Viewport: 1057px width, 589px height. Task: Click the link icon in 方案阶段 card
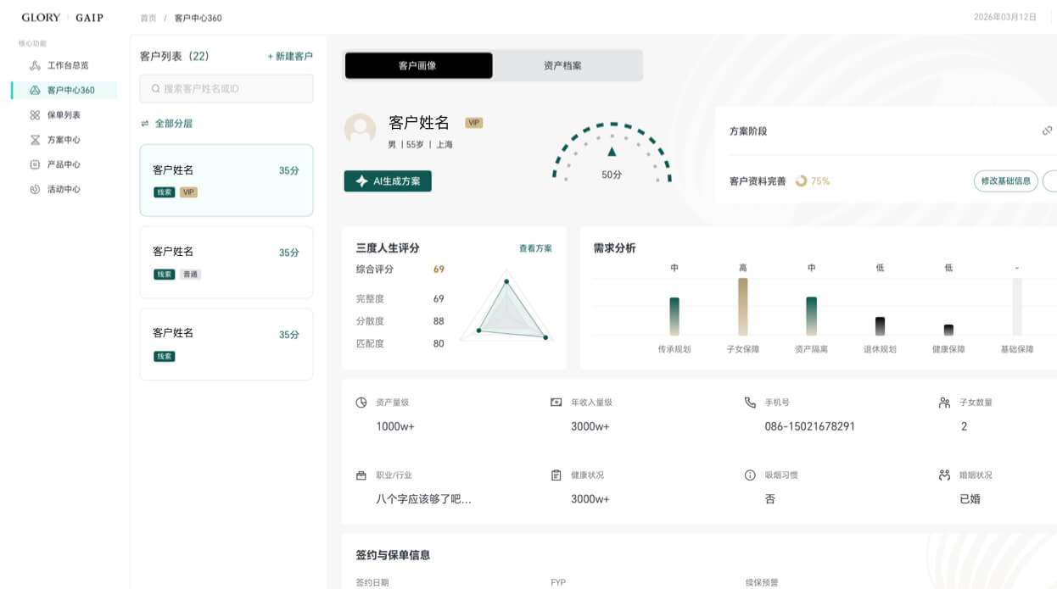(1048, 131)
